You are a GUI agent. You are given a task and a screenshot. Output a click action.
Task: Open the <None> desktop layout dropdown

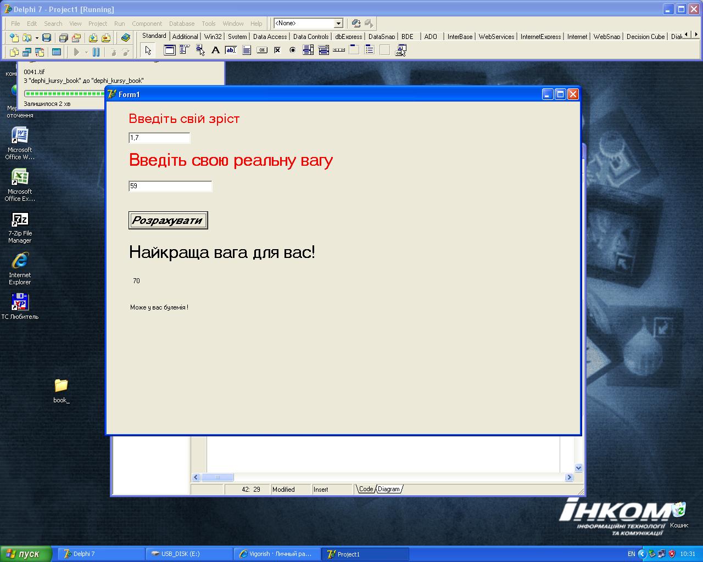tap(338, 23)
